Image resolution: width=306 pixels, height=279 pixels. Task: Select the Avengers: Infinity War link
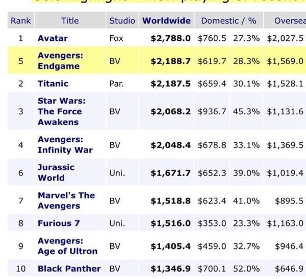click(x=65, y=144)
